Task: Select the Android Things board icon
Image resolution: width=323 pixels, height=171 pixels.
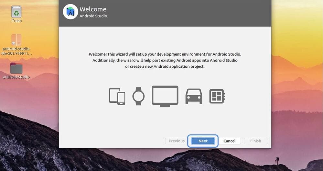Action: click(217, 96)
